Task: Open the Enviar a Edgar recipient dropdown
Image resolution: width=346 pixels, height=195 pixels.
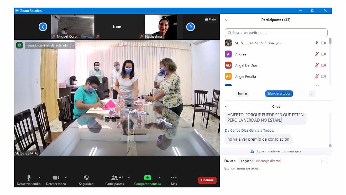Action: [246, 161]
